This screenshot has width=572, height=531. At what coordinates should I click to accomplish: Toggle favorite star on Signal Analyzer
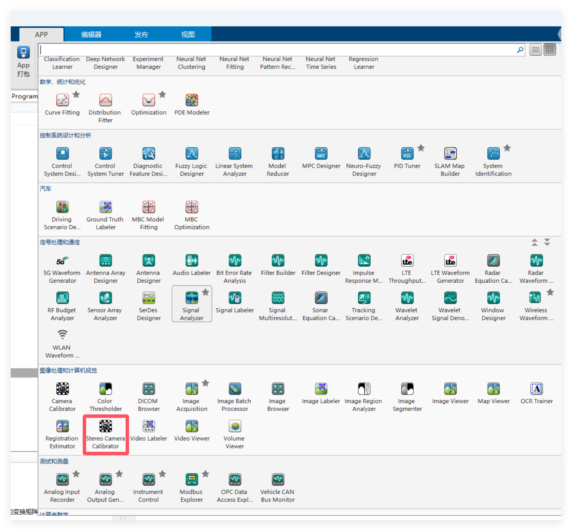click(206, 292)
